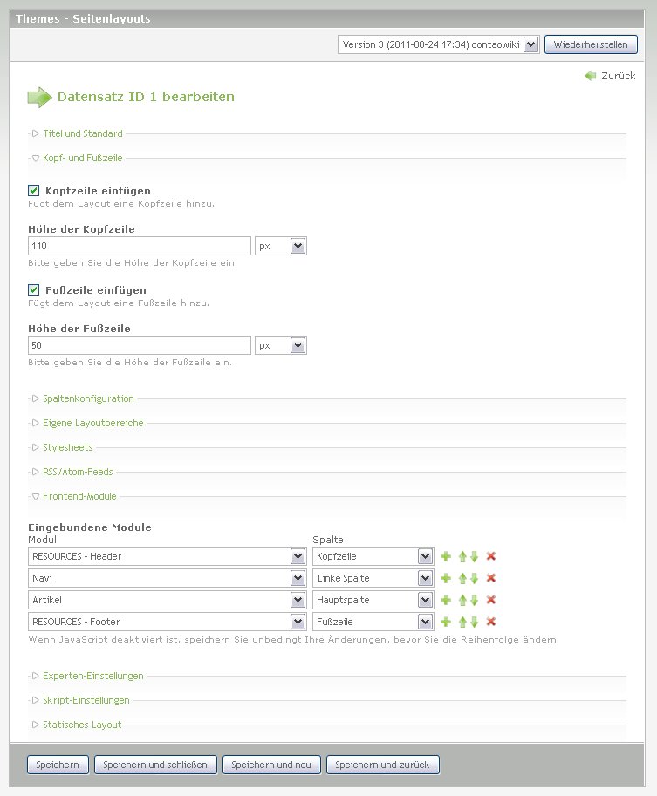Uncheck the Kopfzeile einfügen checkbox
657x796 pixels.
[34, 191]
